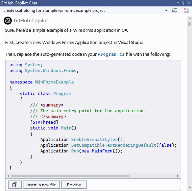This screenshot has width=192, height=191.
Task: Open the prompt history dropdown arrow
Action: (166, 11)
